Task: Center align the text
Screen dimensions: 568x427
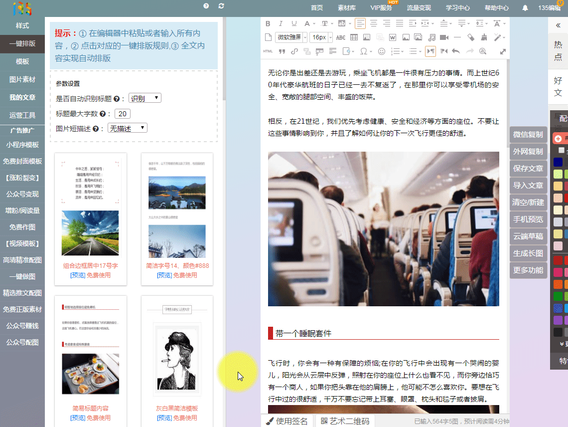Action: pyautogui.click(x=374, y=23)
